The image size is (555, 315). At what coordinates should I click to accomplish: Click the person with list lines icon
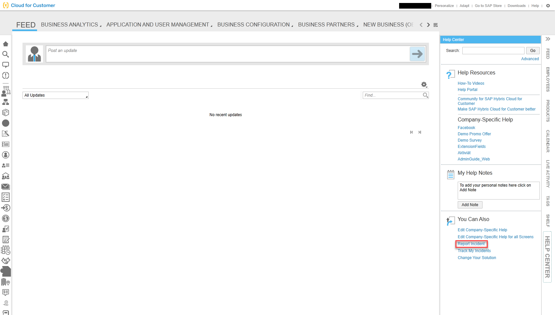(x=6, y=165)
